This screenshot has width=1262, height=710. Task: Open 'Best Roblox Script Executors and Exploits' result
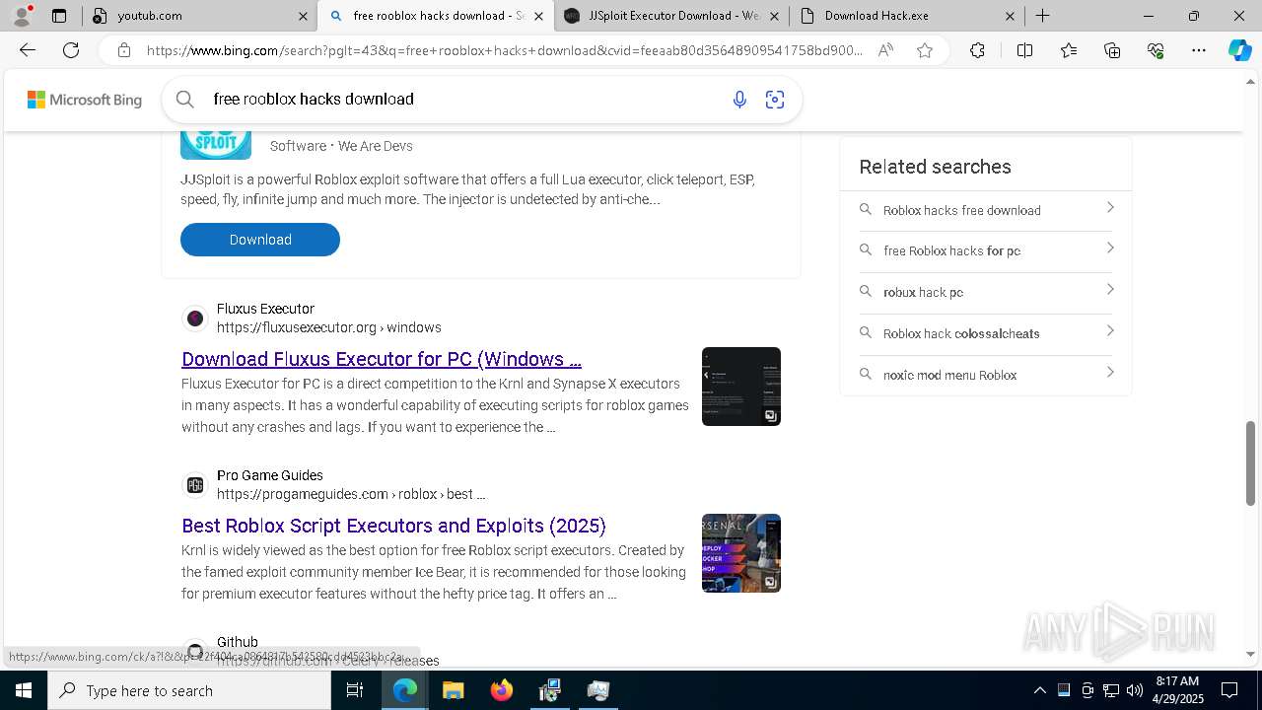(393, 526)
